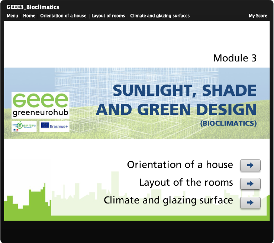Viewport: 274px width, 243px height.
Task: Go to Home in the top navigation
Action: (29, 16)
